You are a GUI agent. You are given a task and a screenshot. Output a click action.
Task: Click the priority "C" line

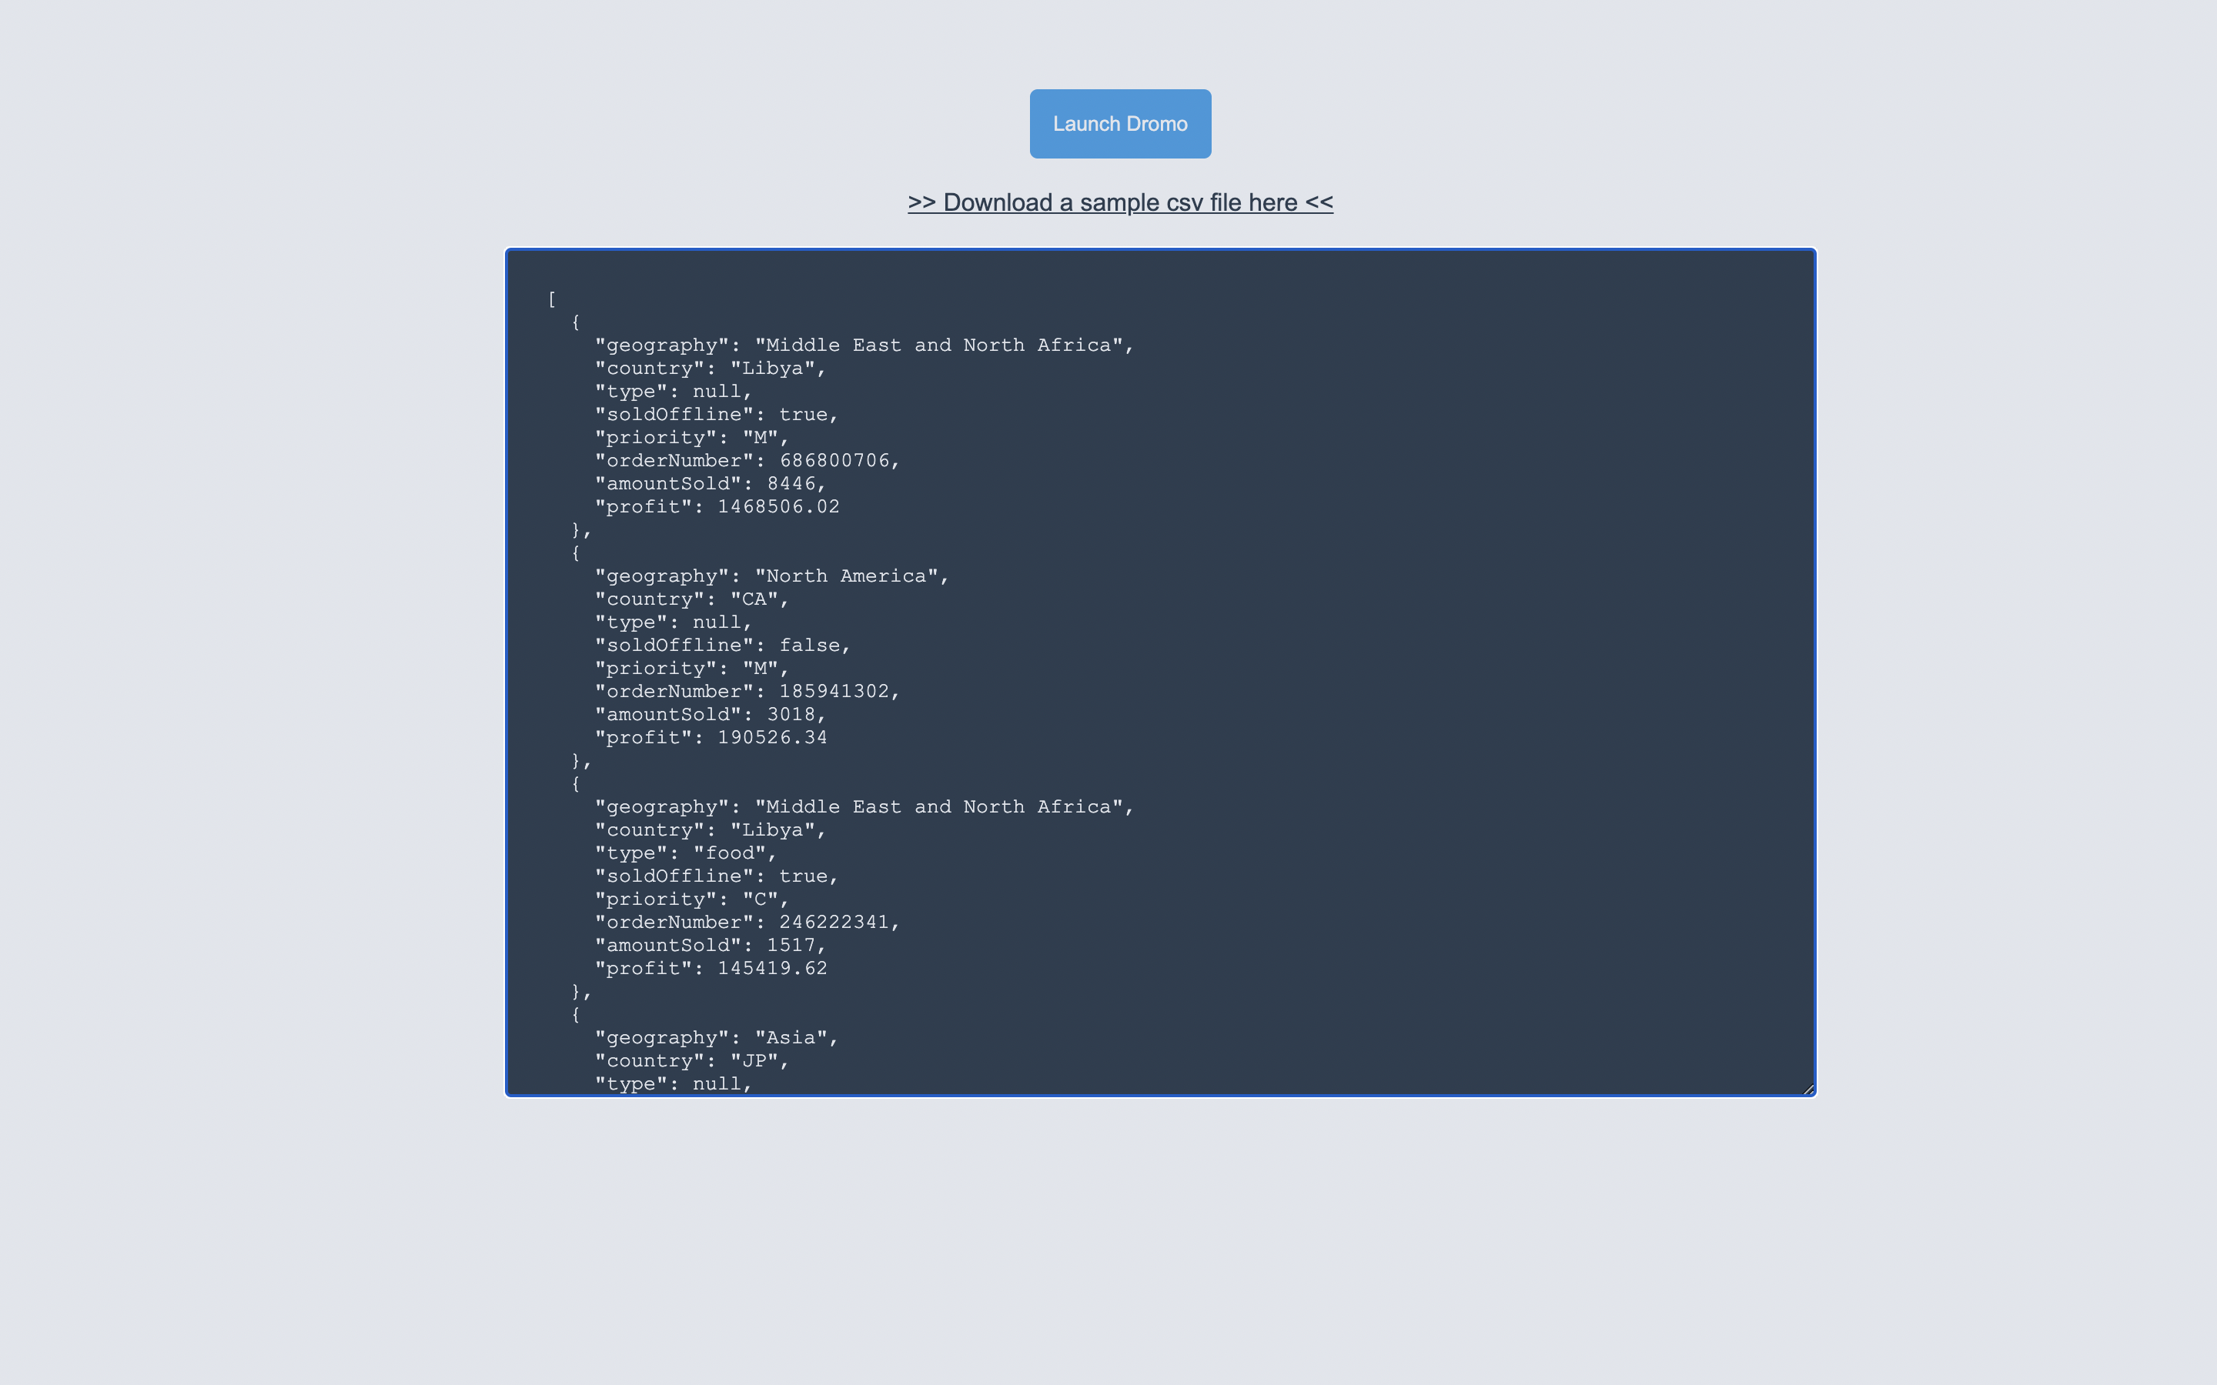click(692, 899)
